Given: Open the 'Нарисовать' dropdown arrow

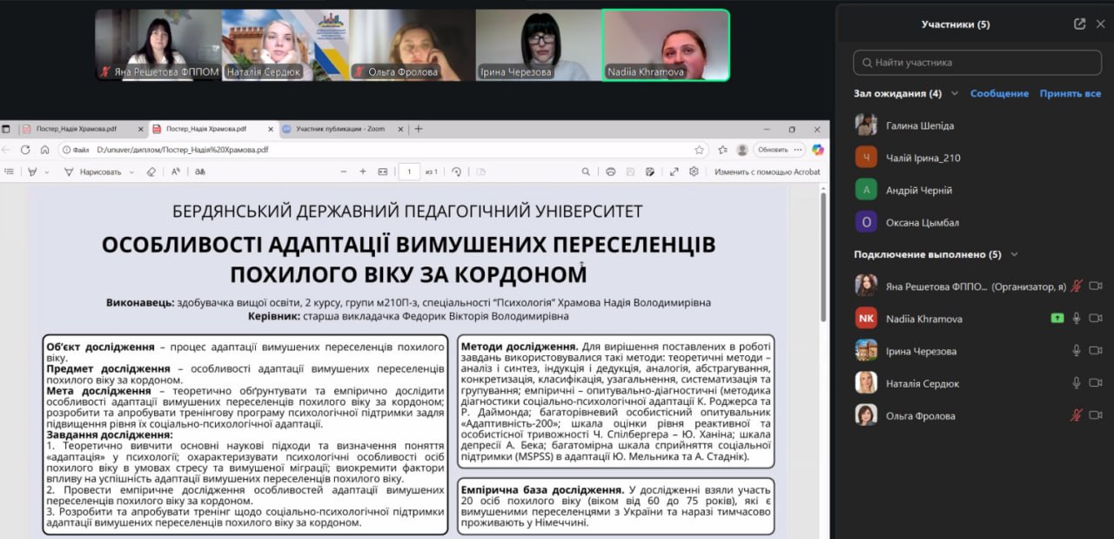Looking at the screenshot, I should pyautogui.click(x=131, y=172).
